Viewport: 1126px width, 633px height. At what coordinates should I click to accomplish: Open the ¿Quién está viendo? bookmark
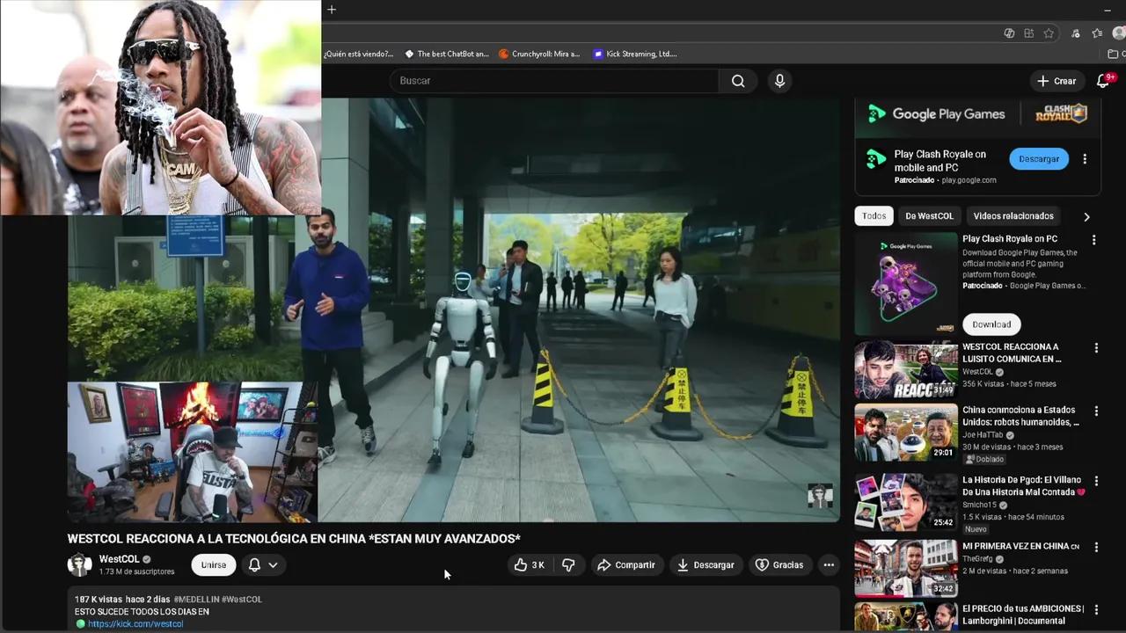(x=358, y=54)
